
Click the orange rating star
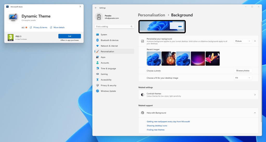click(x=26, y=28)
